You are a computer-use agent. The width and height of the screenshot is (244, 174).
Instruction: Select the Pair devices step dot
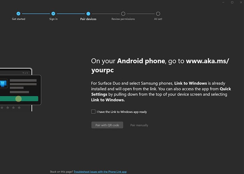coord(88,14)
